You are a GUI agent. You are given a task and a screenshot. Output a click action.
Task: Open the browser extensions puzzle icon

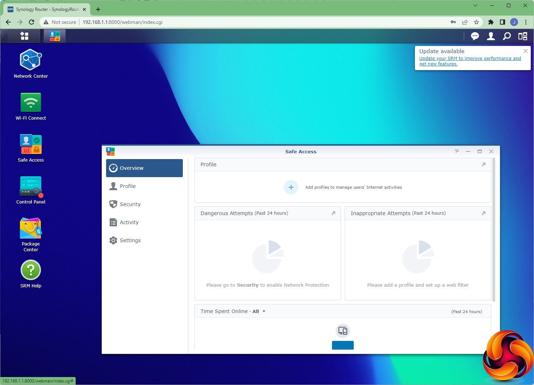(491, 22)
